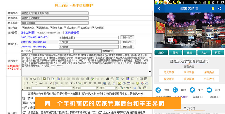Viewport: 225px width, 114px height.
Task: Insert anchor with anchor icon
Action: click(x=114, y=83)
